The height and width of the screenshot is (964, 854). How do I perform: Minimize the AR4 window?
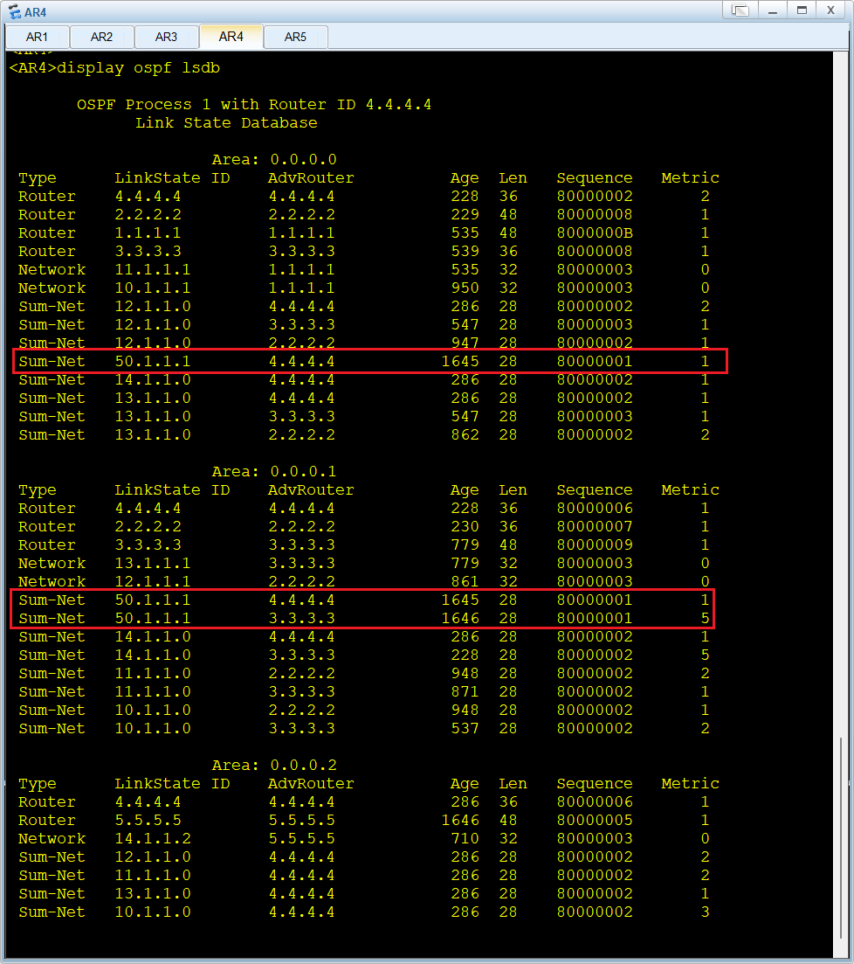[772, 10]
